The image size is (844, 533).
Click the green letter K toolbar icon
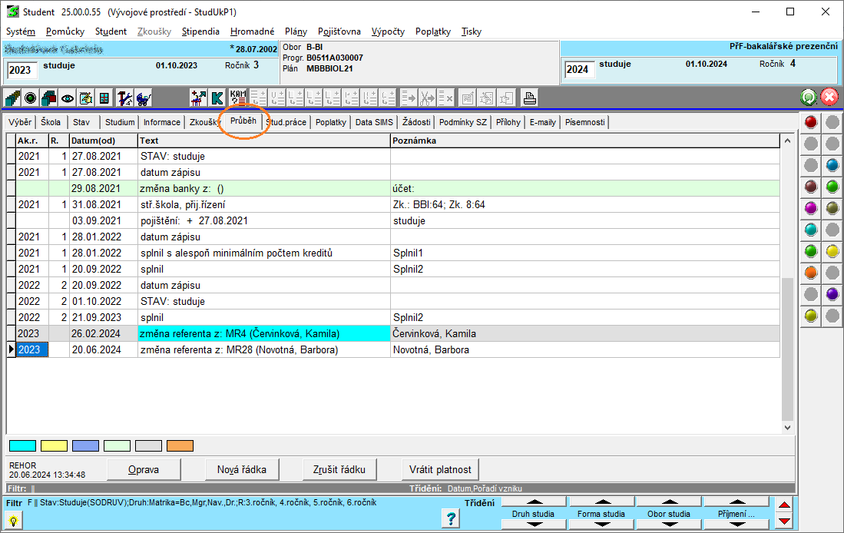click(217, 98)
